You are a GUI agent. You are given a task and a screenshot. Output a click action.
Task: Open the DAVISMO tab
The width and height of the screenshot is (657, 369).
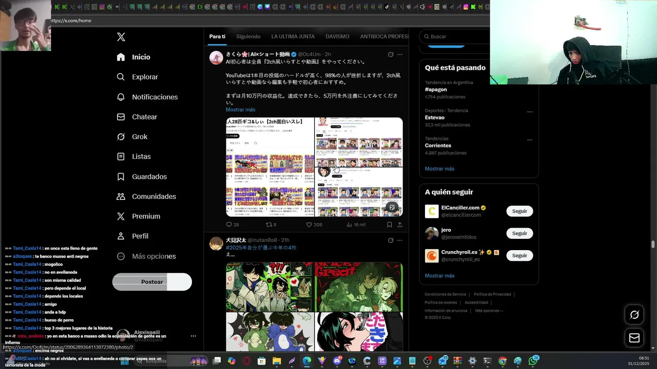(337, 36)
